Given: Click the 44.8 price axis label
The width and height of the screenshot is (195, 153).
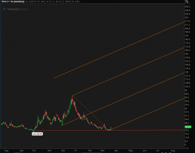Looking at the screenshot, I should 187,119.
